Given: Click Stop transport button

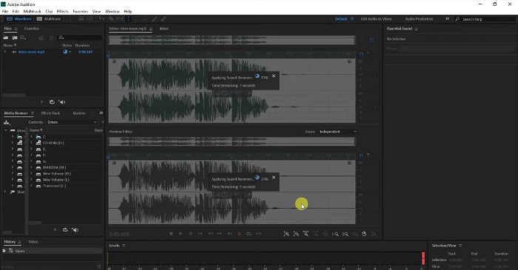Looking at the screenshot, I should click(171, 234).
